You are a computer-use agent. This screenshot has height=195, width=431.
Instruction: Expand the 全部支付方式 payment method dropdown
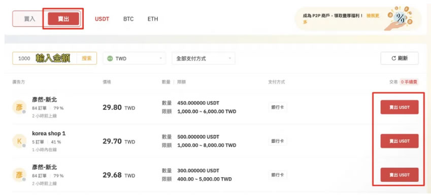204,58
